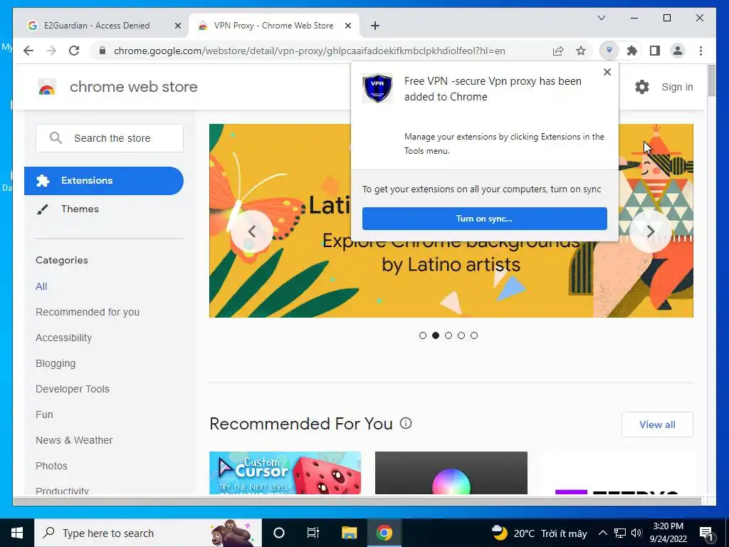The height and width of the screenshot is (547, 729).
Task: Reload the current page
Action: click(74, 51)
